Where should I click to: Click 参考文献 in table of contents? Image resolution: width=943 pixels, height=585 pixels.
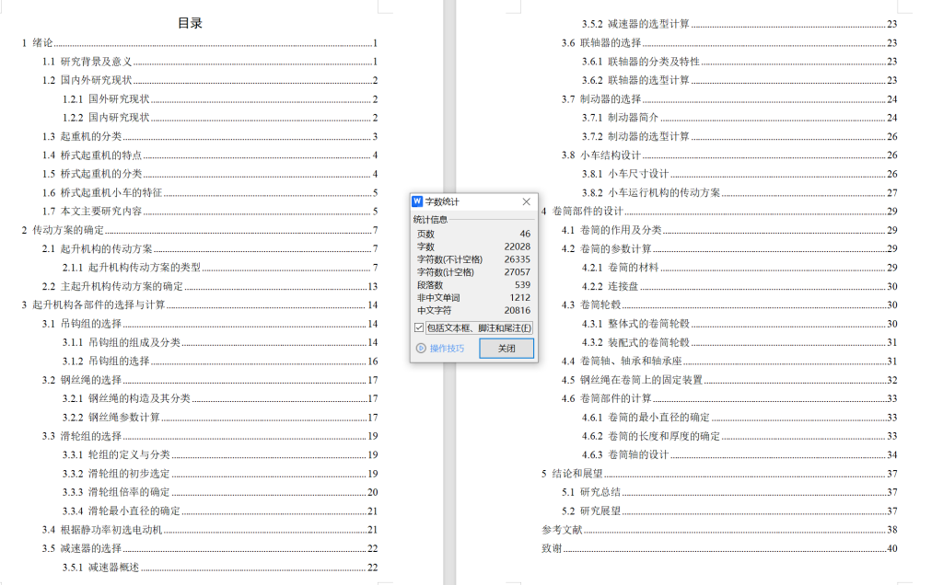pos(560,530)
